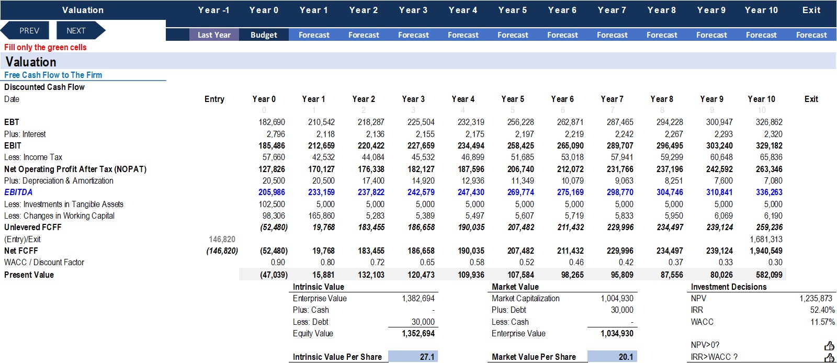Select the EBITDA row label
Screen dimensions: 837x363
coord(18,192)
